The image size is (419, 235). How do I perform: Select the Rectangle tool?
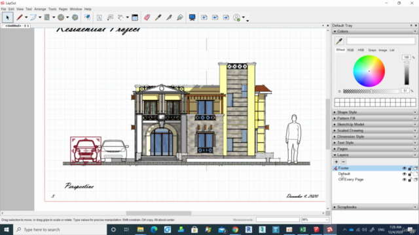coord(47,18)
